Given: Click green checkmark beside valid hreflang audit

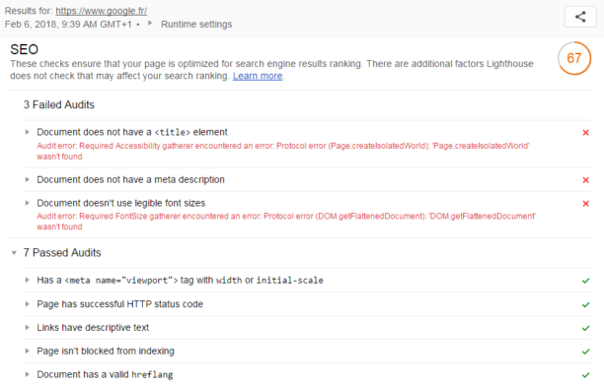Looking at the screenshot, I should [x=586, y=374].
